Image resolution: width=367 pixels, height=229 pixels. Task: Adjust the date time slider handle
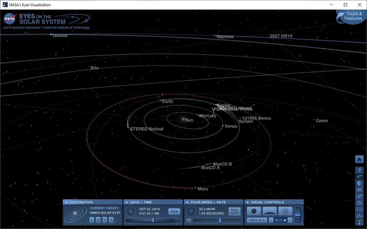[x=153, y=220]
